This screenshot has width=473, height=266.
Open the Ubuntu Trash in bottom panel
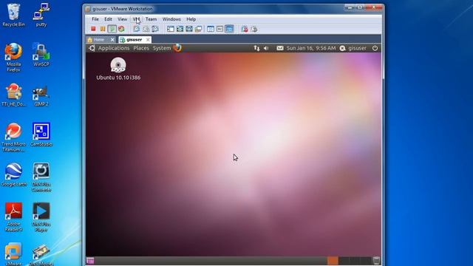pyautogui.click(x=376, y=261)
